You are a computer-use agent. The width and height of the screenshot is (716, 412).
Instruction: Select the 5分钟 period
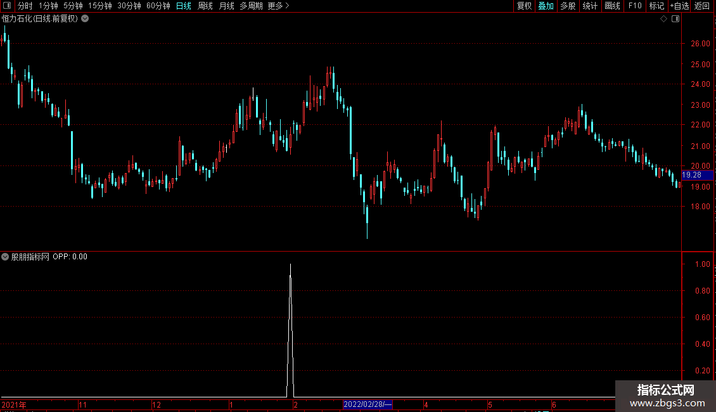pyautogui.click(x=73, y=6)
